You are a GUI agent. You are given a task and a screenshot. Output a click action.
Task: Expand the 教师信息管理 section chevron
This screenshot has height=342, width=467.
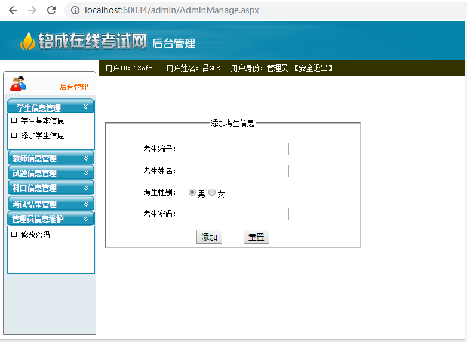coord(86,158)
